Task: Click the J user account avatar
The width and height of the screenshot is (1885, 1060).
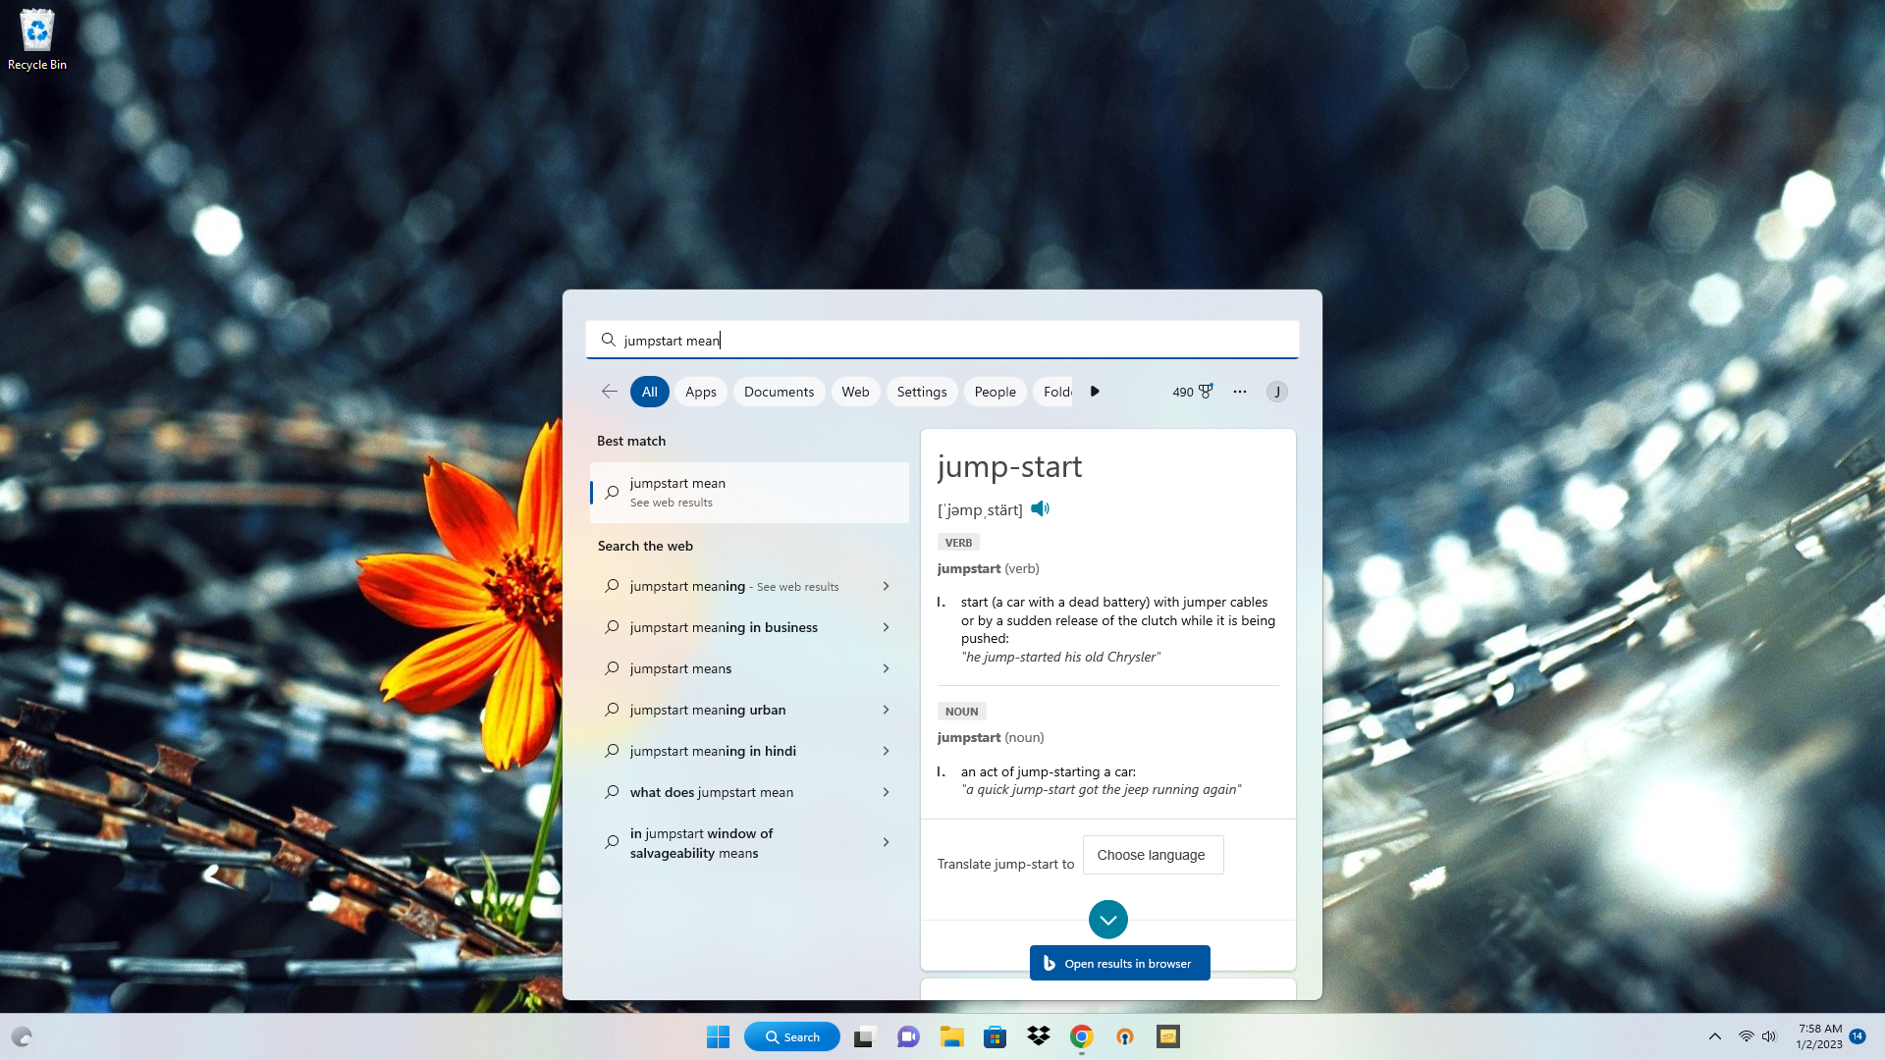Action: click(1276, 392)
